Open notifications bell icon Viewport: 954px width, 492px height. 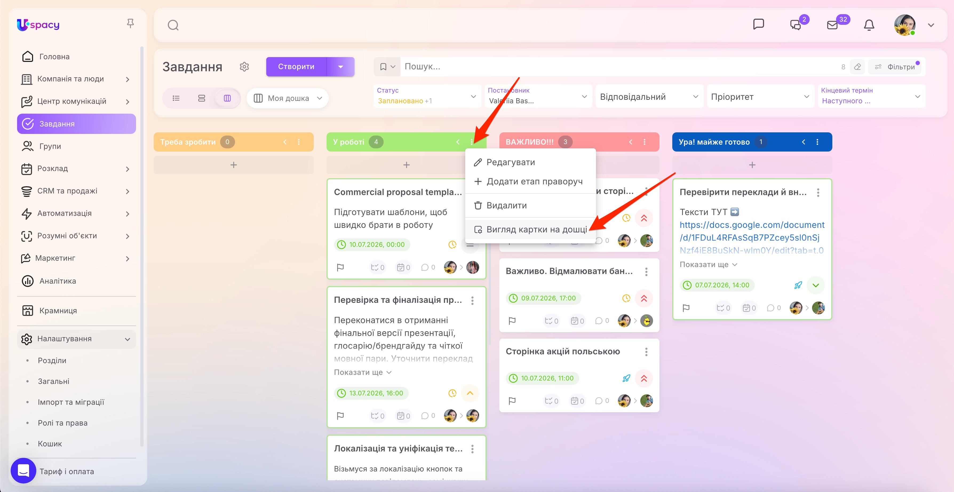tap(869, 25)
